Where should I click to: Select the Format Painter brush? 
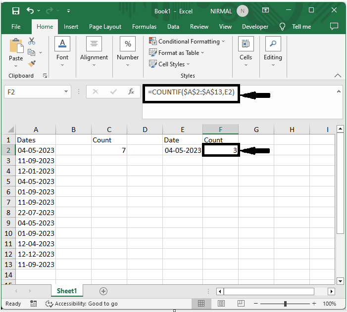[x=32, y=64]
